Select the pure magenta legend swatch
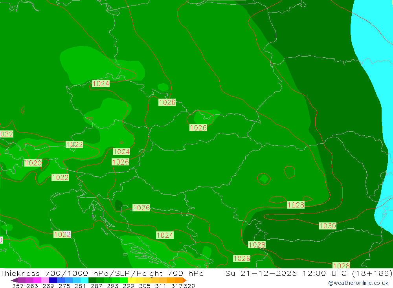Screen dimensions: 393x288 pos(37,280)
